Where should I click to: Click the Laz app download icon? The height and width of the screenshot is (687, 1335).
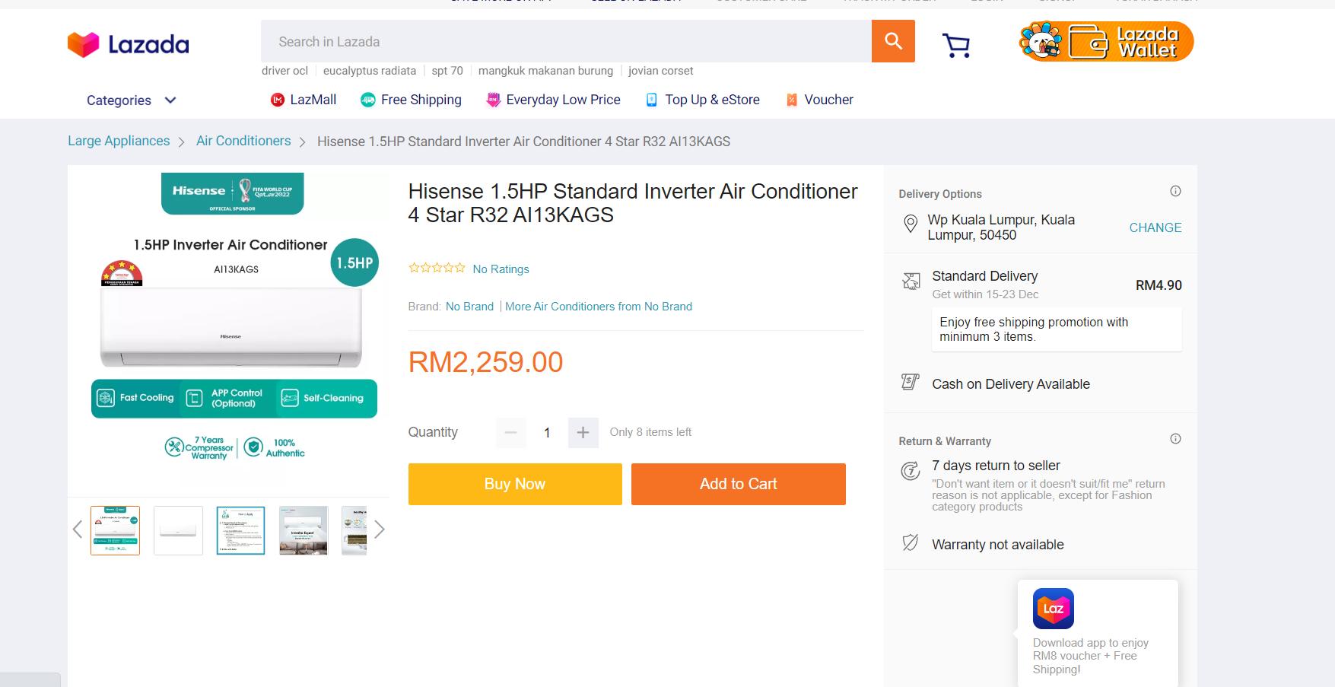pos(1053,608)
